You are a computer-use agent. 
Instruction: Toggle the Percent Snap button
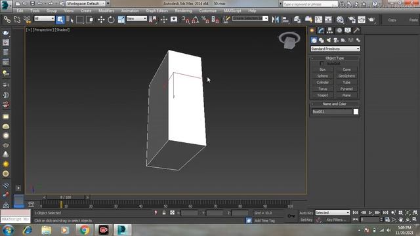tap(205, 20)
